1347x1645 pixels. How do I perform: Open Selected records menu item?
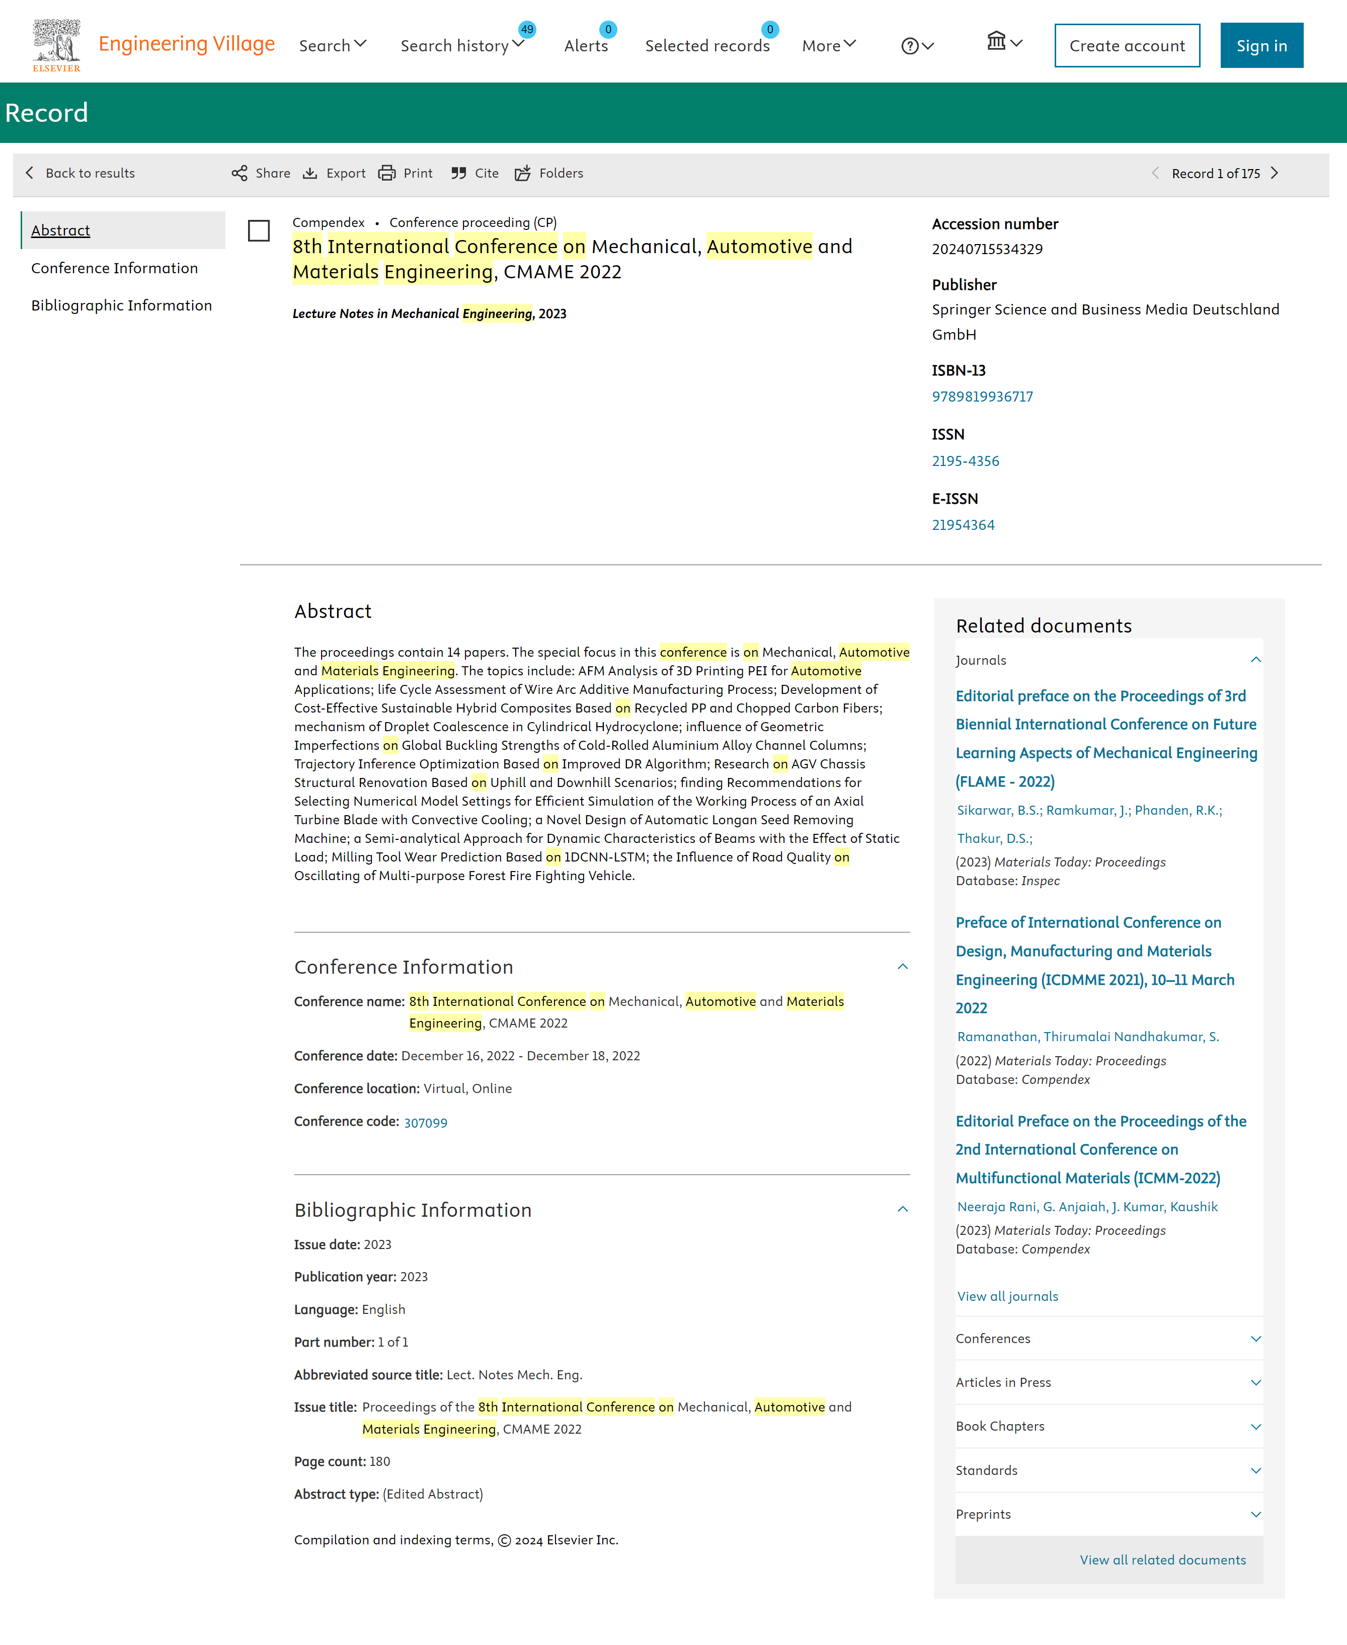tap(707, 46)
